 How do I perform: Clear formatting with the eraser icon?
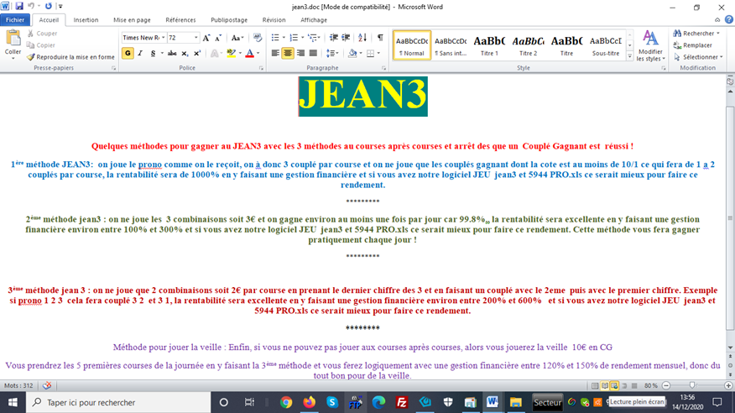[x=258, y=38]
